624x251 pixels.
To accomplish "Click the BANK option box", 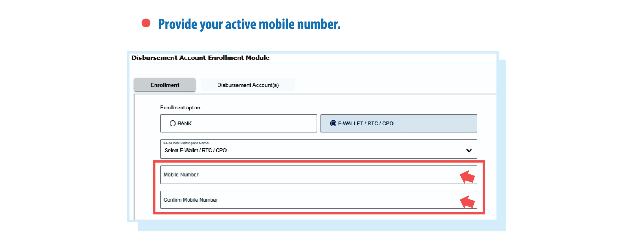I will 238,123.
